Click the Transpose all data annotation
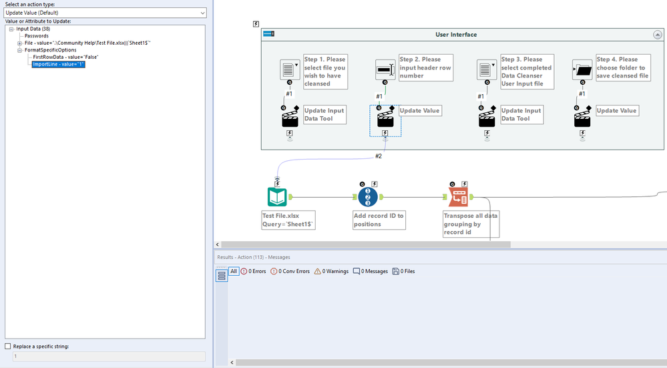The width and height of the screenshot is (667, 368). click(x=471, y=224)
